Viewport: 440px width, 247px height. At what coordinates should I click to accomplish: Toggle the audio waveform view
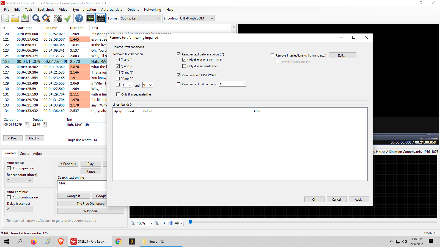(x=90, y=18)
